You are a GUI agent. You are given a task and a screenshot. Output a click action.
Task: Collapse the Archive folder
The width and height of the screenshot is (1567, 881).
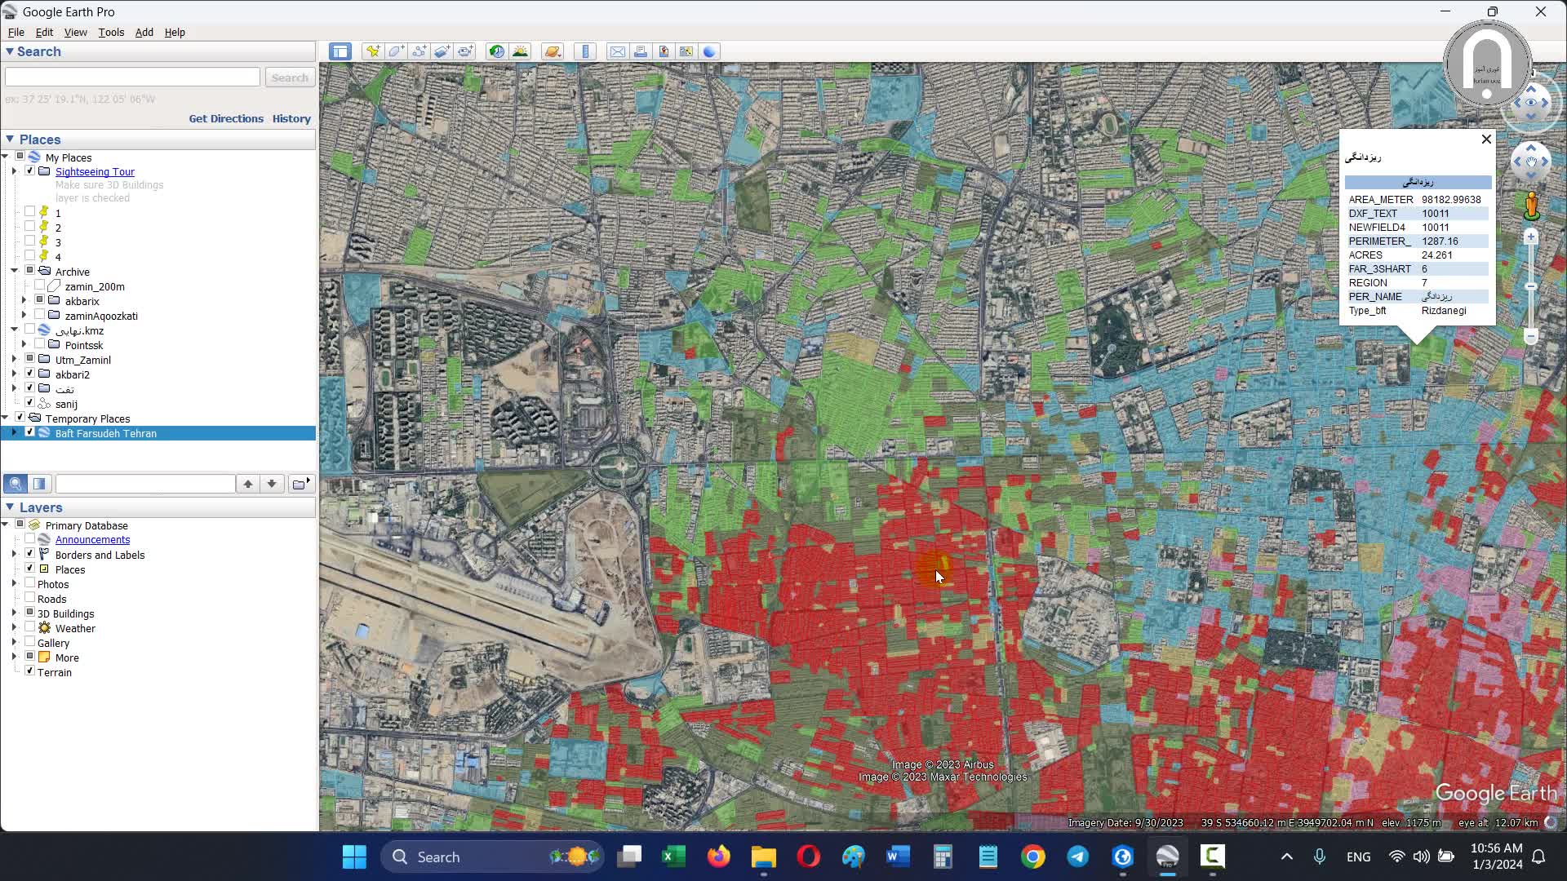14,271
